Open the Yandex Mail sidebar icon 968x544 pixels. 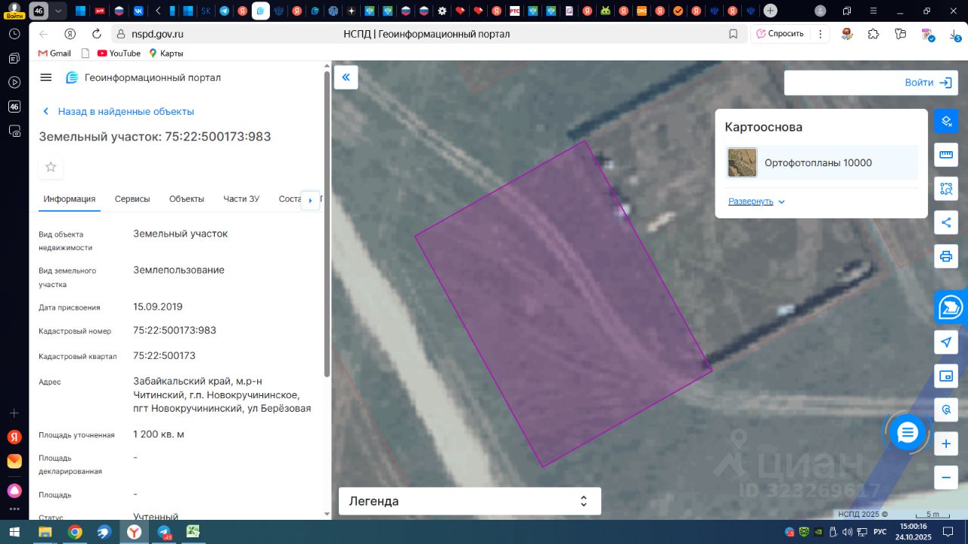pos(14,461)
